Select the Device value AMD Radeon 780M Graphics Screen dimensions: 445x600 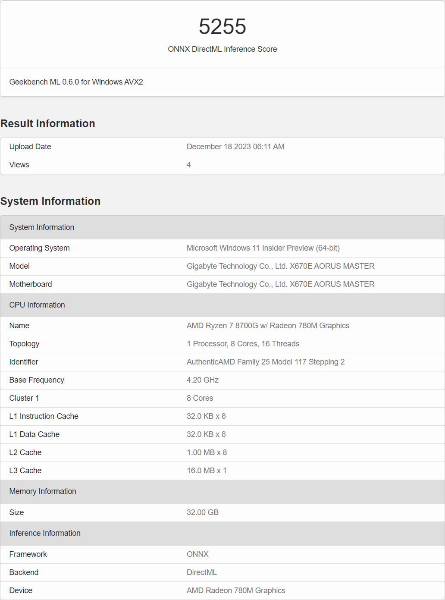pos(236,591)
